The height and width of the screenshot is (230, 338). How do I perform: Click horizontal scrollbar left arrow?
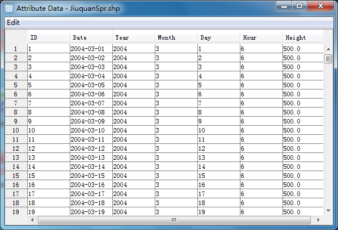tap(32, 220)
